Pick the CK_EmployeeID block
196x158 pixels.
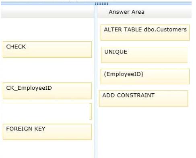click(47, 91)
